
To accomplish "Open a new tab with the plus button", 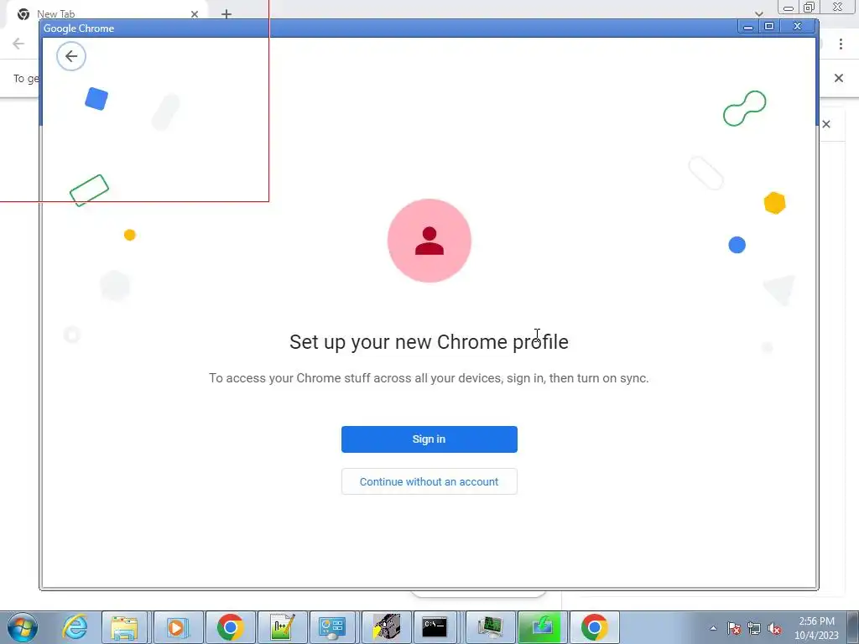I will pos(226,14).
